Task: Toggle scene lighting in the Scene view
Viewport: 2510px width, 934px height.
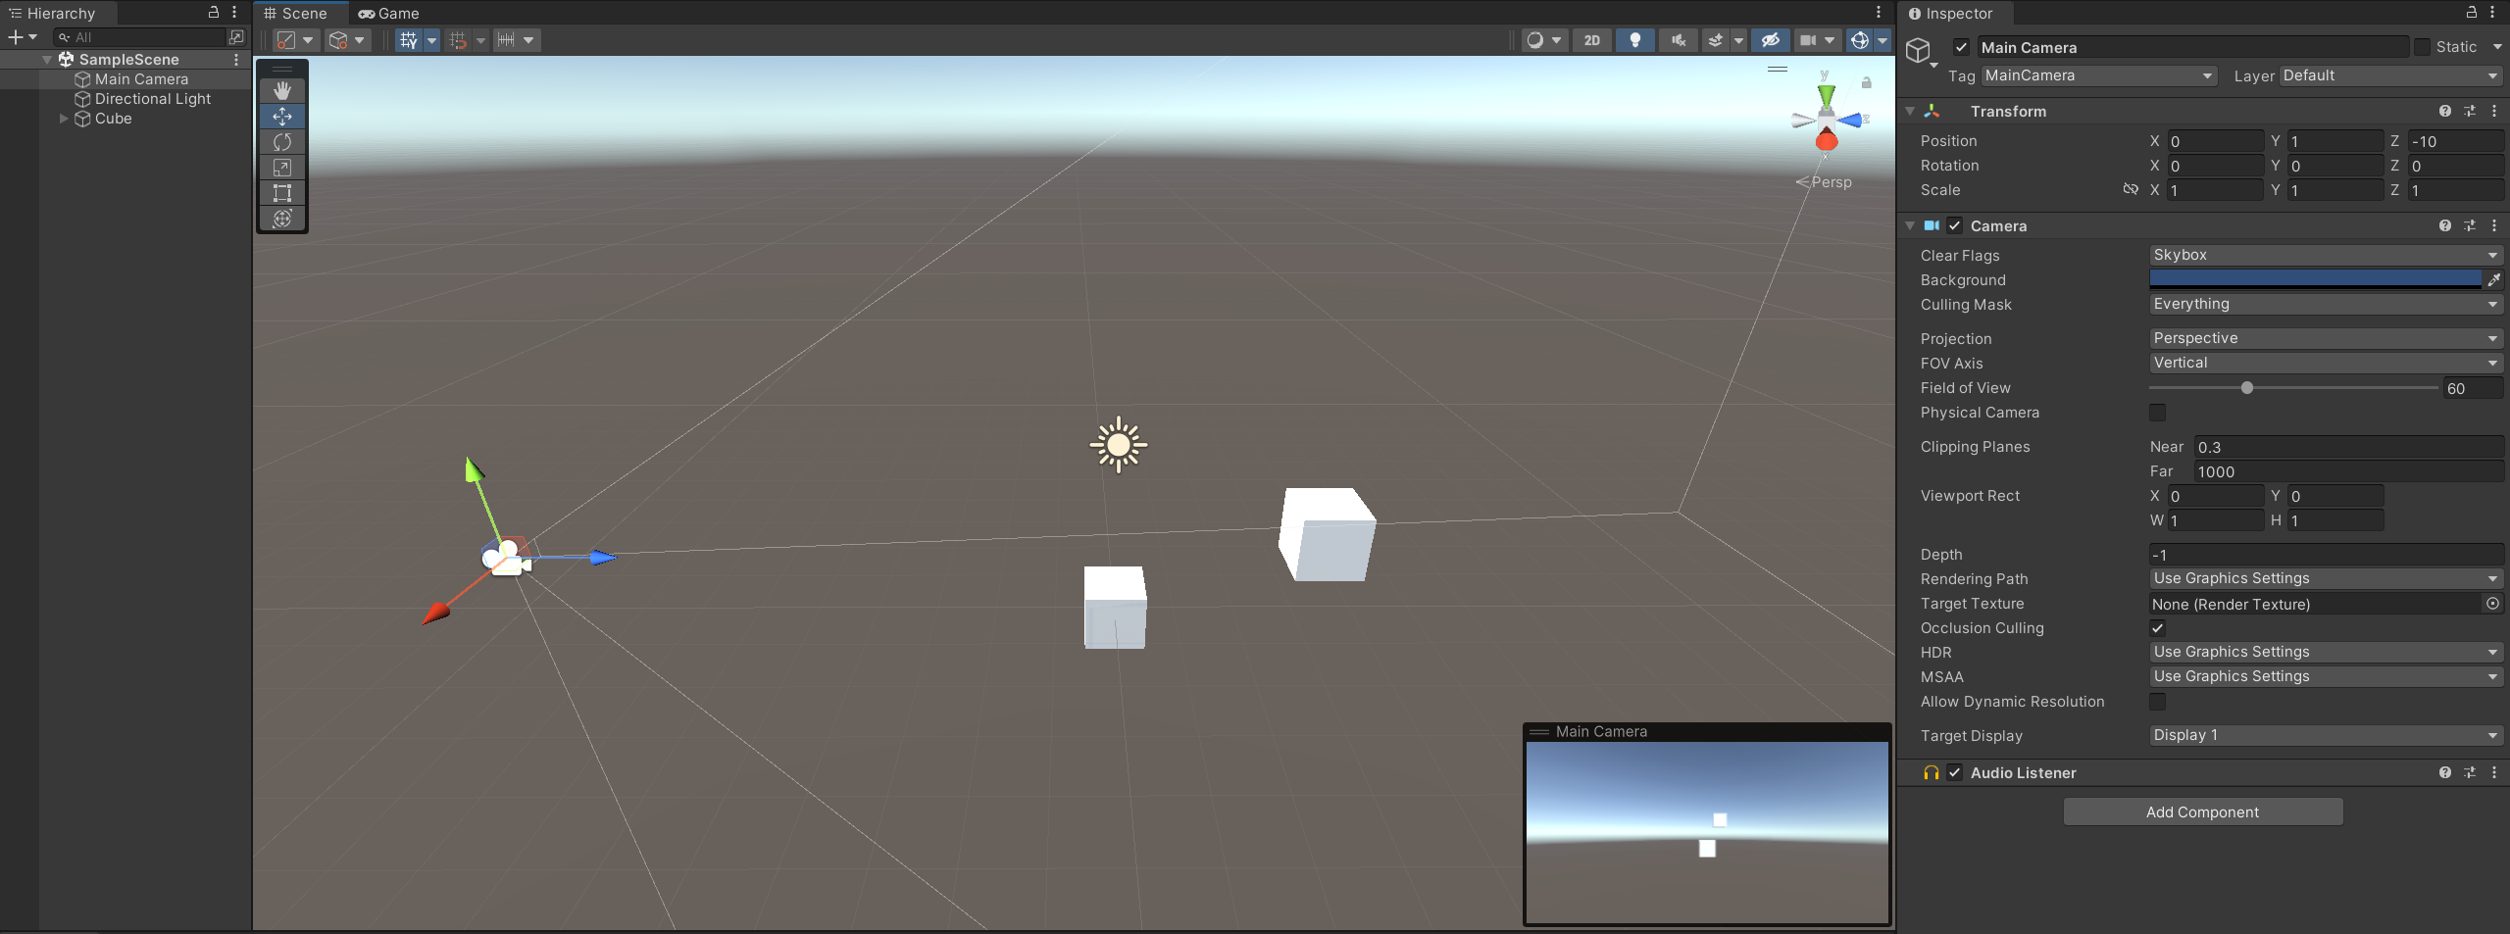Action: pyautogui.click(x=1634, y=40)
